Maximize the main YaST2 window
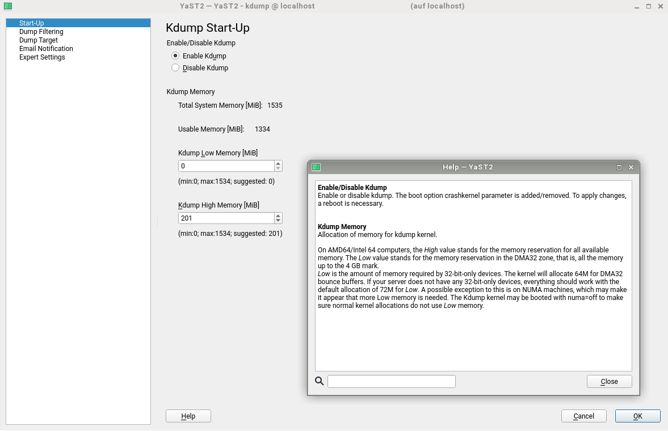 click(649, 6)
